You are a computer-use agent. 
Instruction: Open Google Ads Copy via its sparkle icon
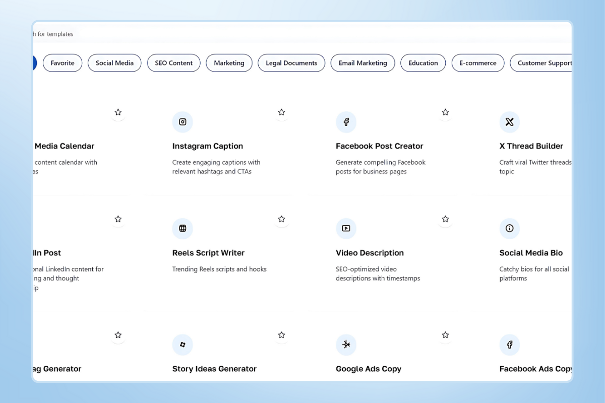pyautogui.click(x=346, y=345)
